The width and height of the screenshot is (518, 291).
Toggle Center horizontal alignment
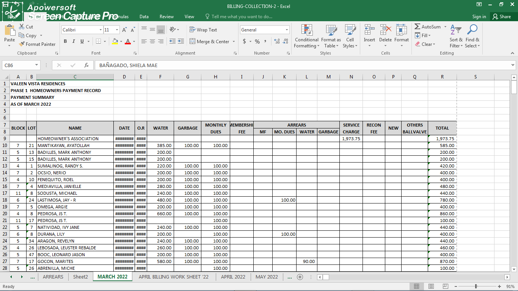coord(152,41)
